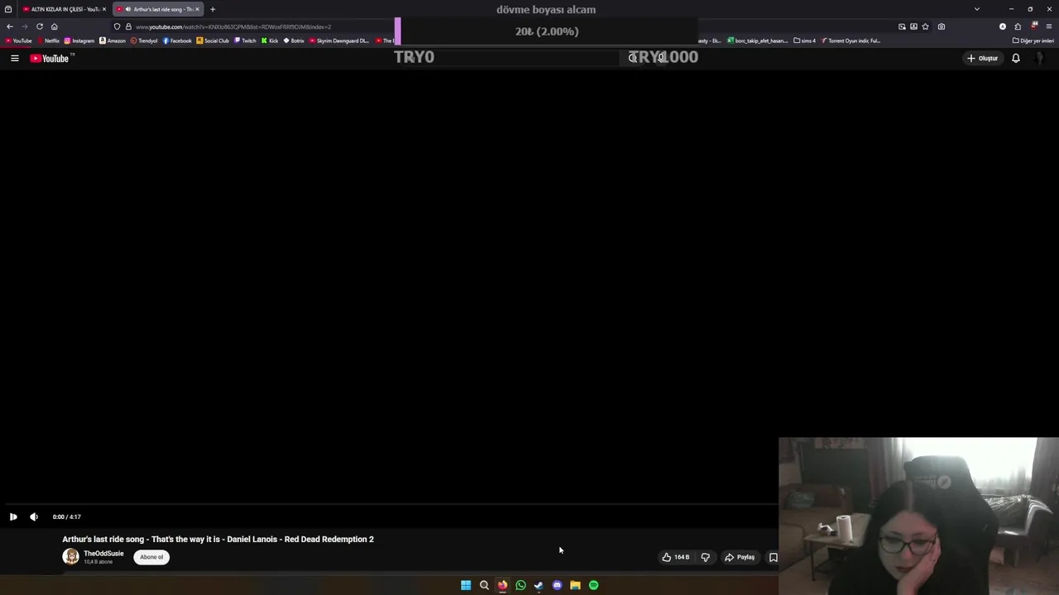The image size is (1059, 595).
Task: Share the video using Paylaş button
Action: point(740,557)
